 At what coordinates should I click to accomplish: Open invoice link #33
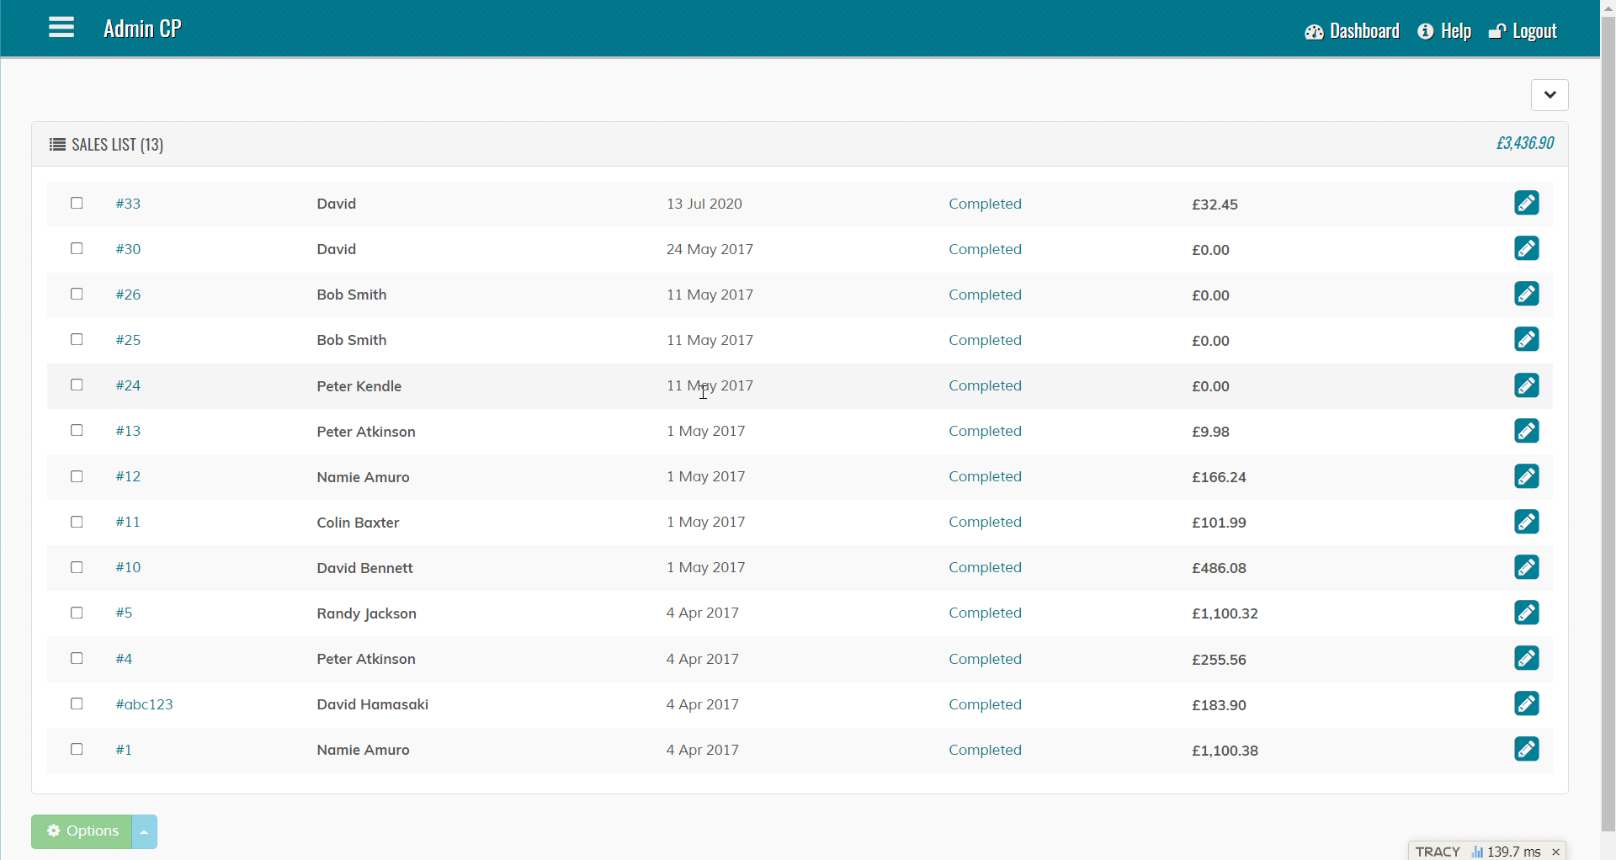click(128, 204)
